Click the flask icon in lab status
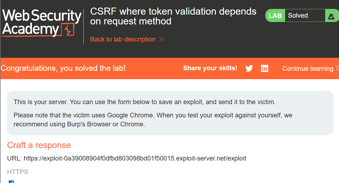The height and width of the screenshot is (183, 339). [331, 16]
